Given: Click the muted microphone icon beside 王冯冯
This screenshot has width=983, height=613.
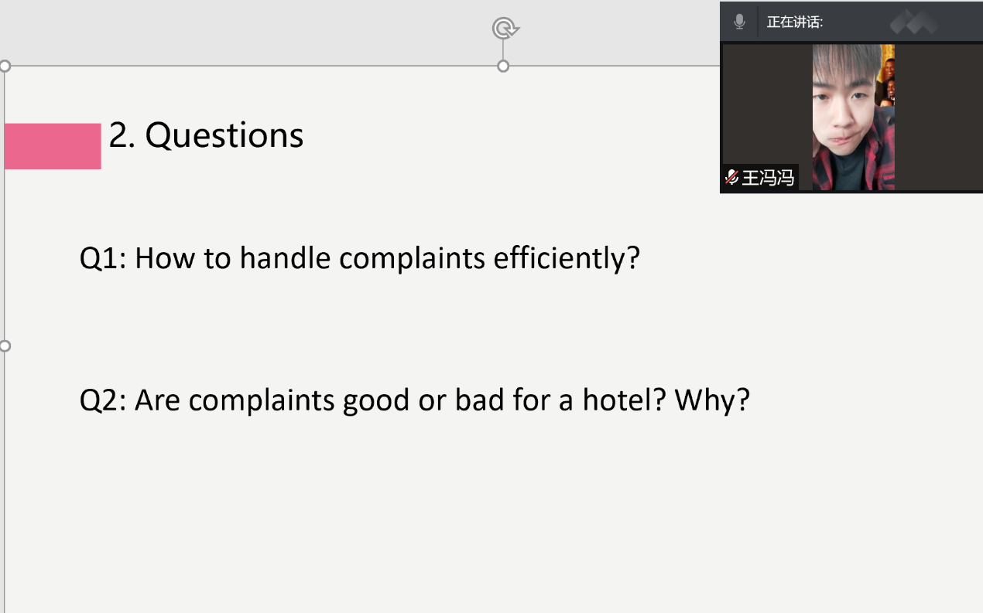Looking at the screenshot, I should (731, 178).
